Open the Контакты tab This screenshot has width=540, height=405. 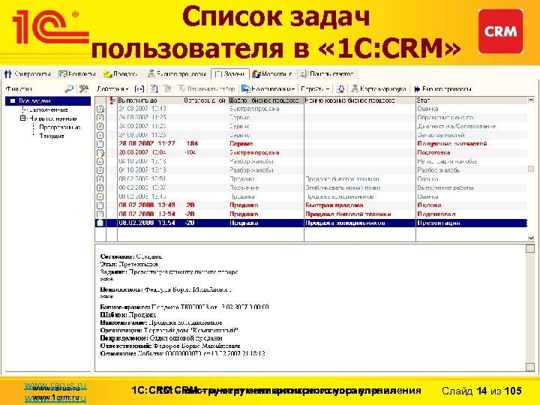[x=77, y=74]
